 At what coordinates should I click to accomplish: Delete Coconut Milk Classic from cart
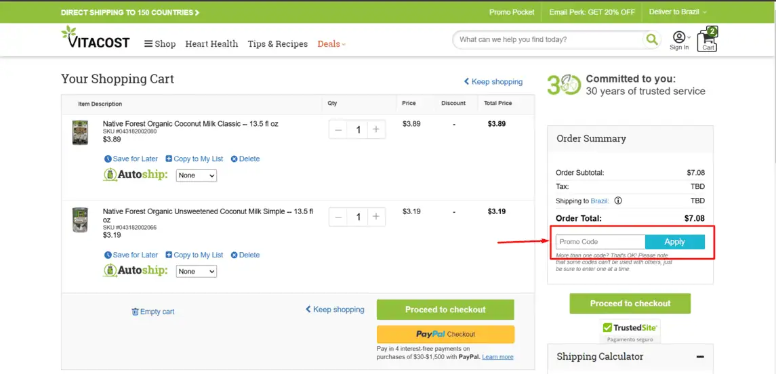(x=245, y=159)
